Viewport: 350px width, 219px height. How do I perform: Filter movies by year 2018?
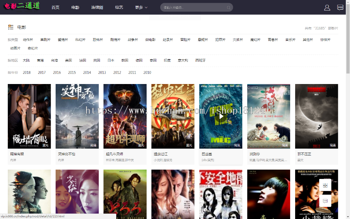point(27,73)
